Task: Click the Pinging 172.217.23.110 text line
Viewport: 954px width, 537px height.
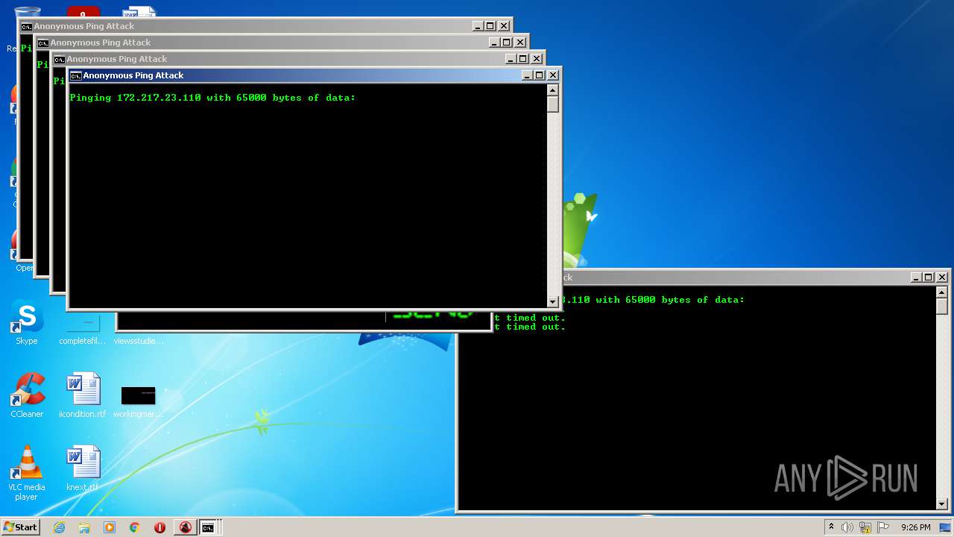Action: [x=212, y=98]
